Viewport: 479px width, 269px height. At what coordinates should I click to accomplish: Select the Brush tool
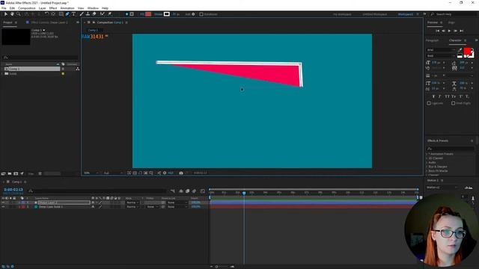(82, 14)
